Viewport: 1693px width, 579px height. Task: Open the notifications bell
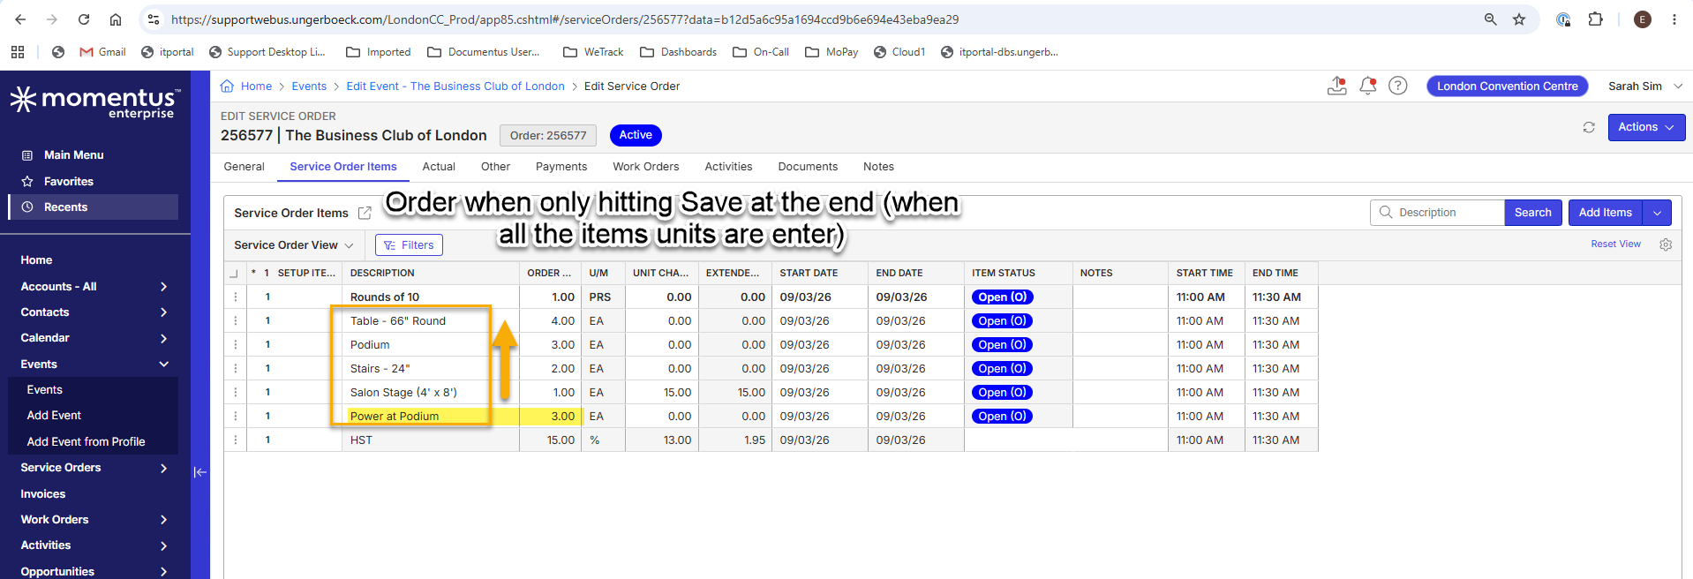(x=1368, y=86)
